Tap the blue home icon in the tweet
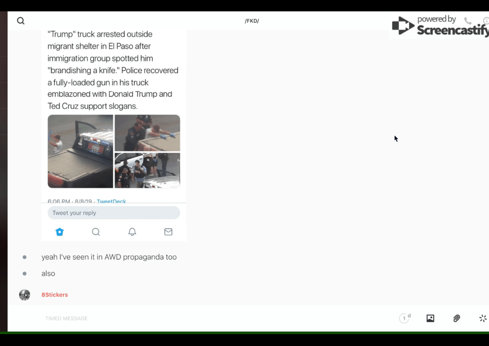The height and width of the screenshot is (346, 489). tap(60, 232)
